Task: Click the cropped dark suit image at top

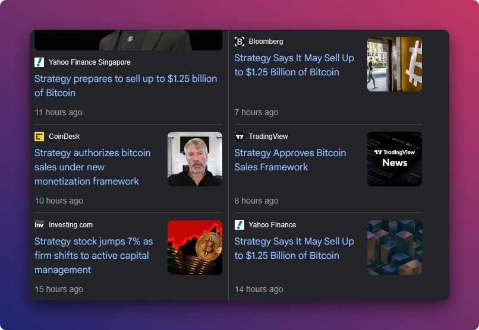Action: pyautogui.click(x=128, y=40)
